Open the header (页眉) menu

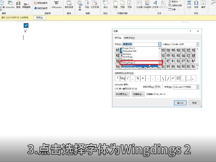pos(116,5)
